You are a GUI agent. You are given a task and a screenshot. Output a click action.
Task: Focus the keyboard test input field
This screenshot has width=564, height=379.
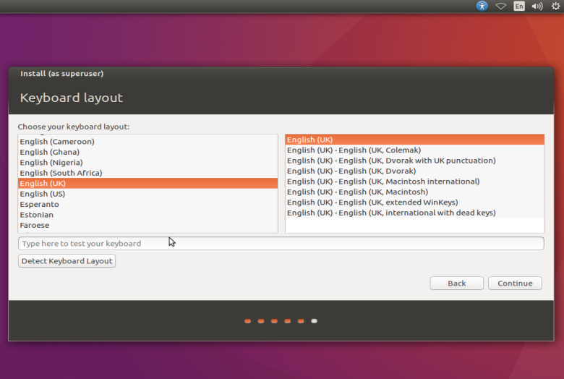pos(281,243)
